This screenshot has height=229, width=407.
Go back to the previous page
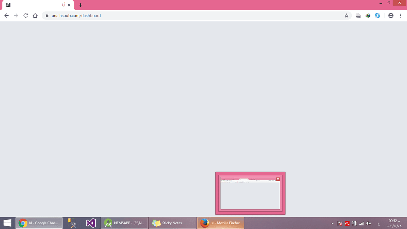pyautogui.click(x=6, y=16)
